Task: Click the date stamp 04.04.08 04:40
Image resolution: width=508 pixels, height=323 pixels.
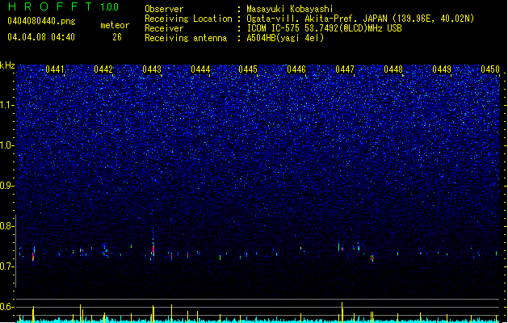Action: point(41,37)
